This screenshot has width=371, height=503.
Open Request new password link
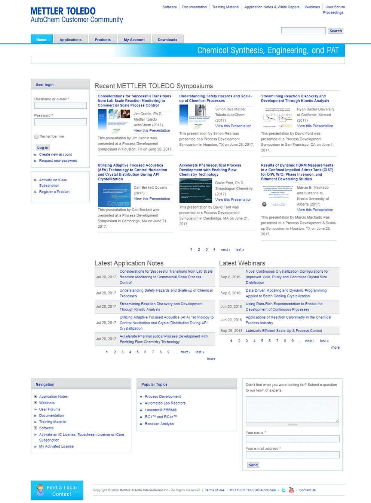(58, 161)
